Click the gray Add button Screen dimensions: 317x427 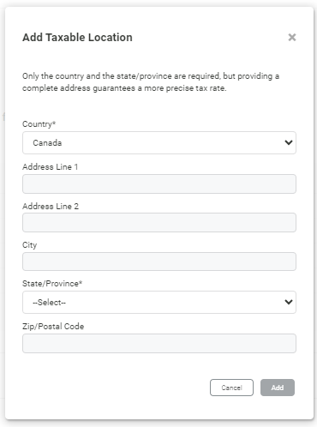click(x=278, y=388)
